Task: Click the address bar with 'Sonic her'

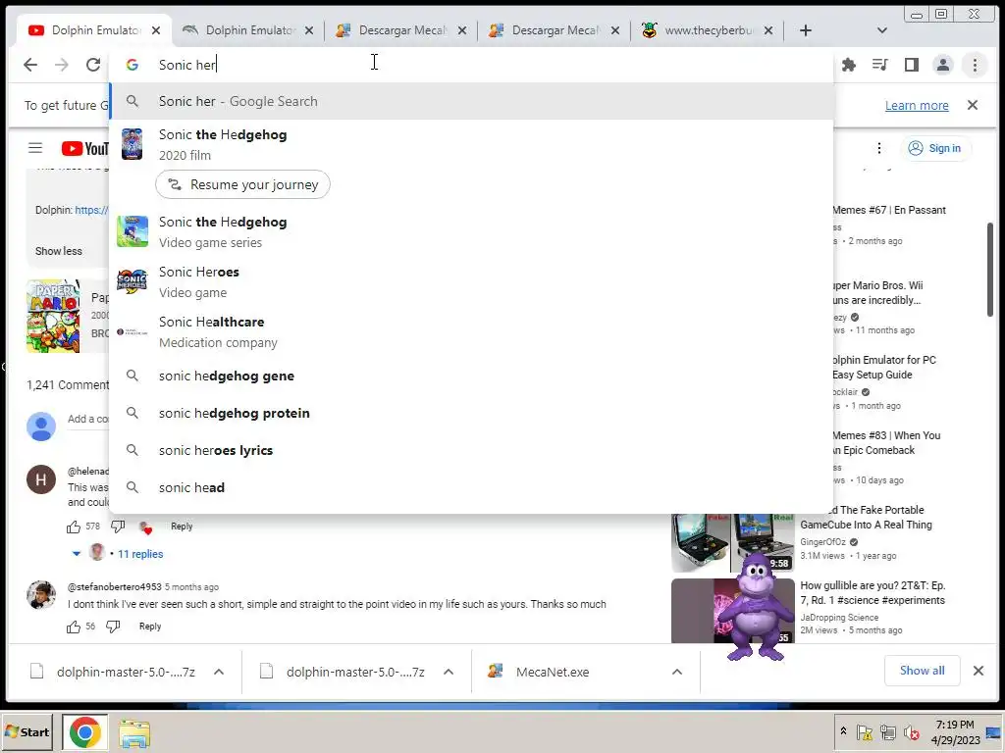Action: [471, 65]
